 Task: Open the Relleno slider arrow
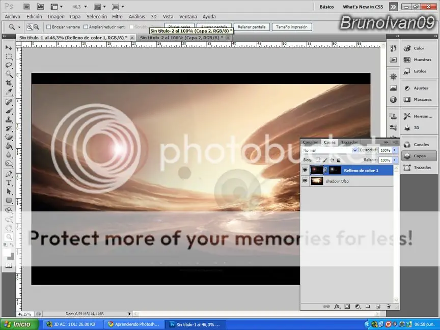tap(395, 160)
